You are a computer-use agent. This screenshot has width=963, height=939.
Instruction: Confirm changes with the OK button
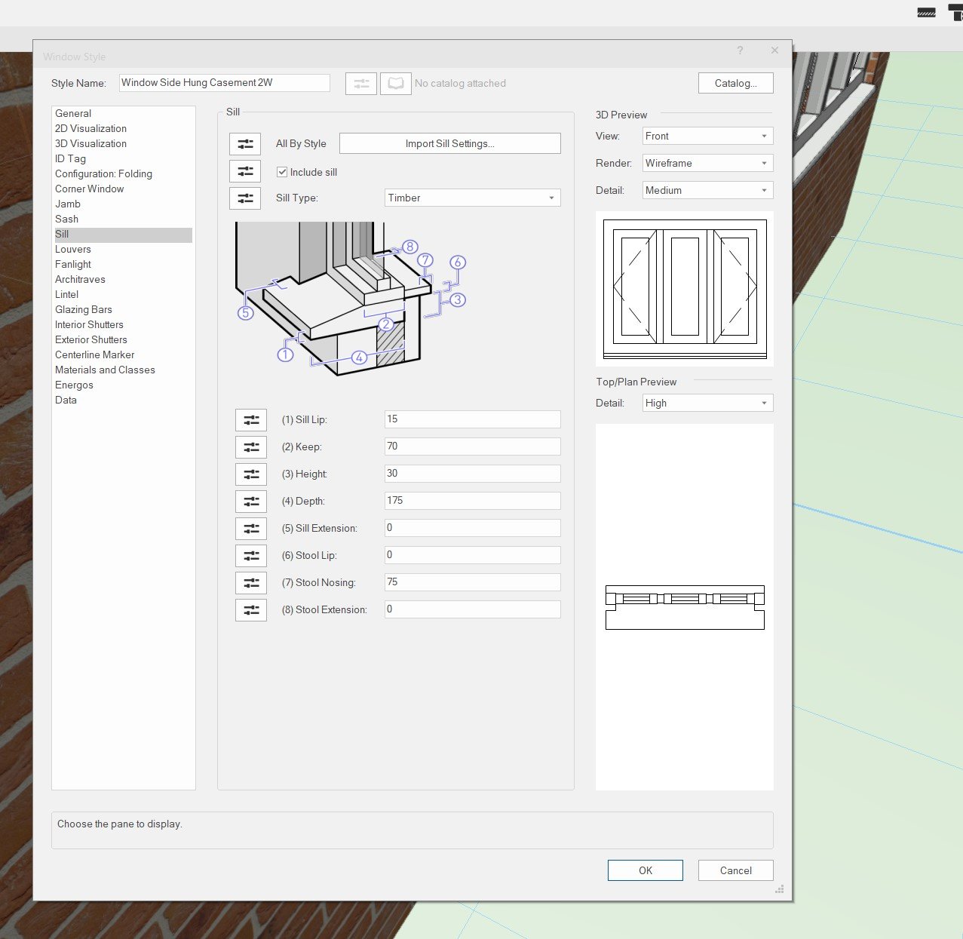coord(645,870)
